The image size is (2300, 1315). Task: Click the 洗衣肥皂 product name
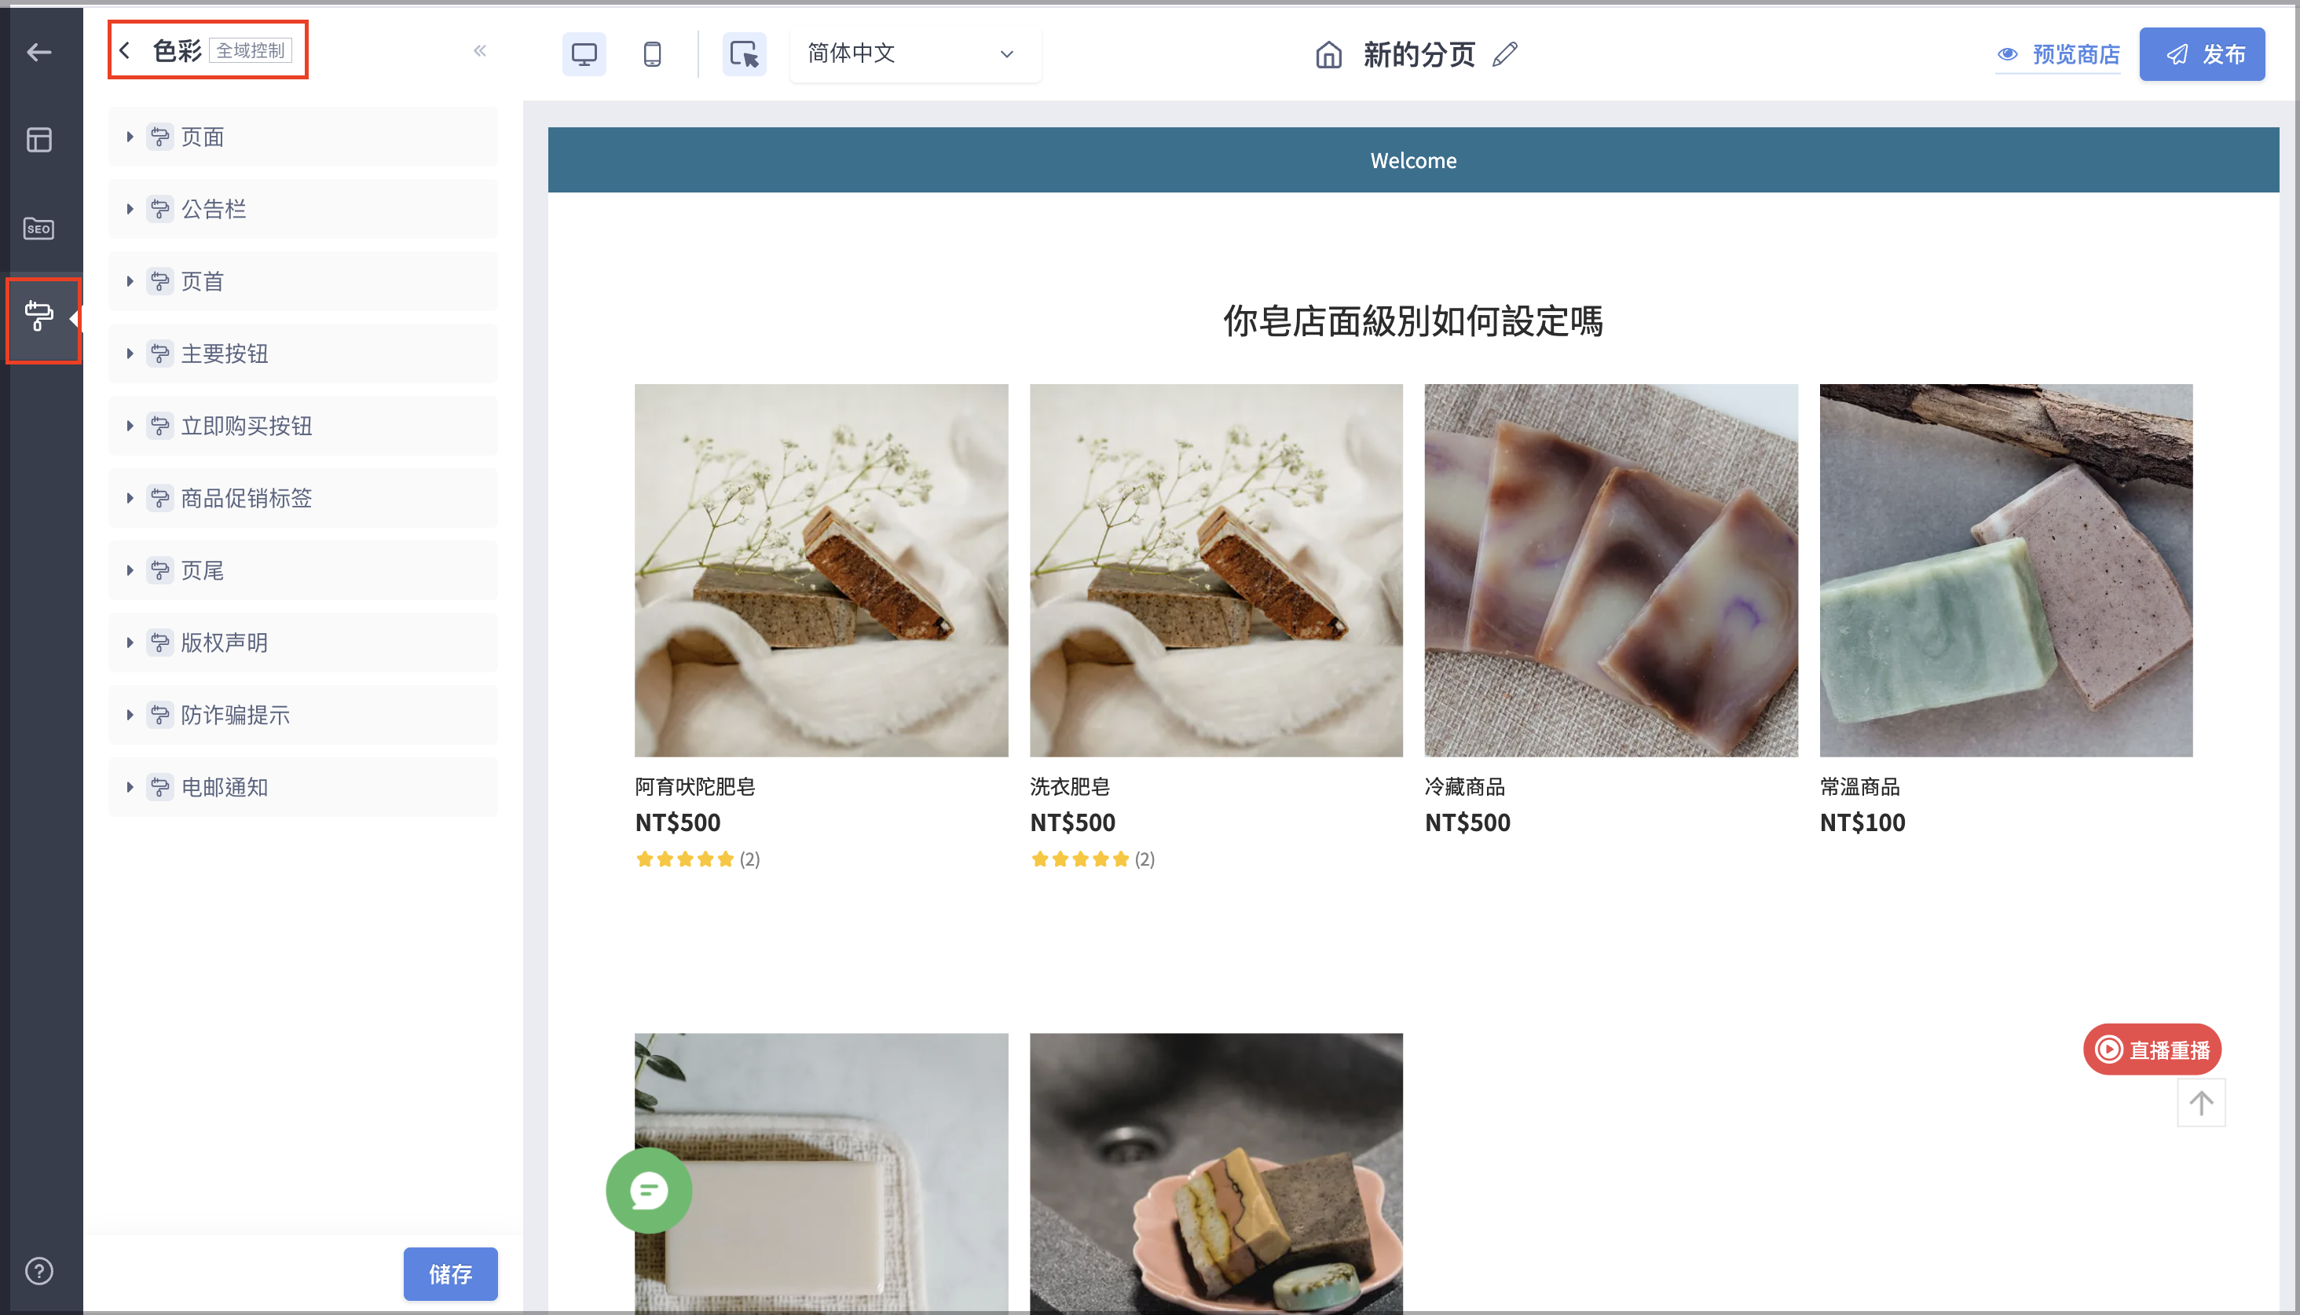click(x=1069, y=786)
